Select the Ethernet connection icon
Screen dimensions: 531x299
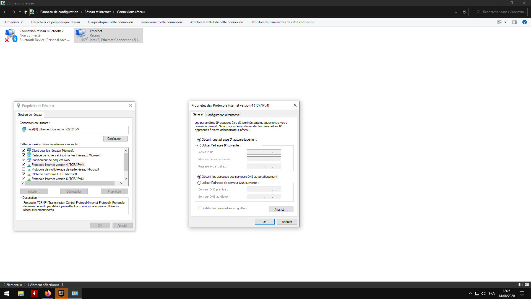pos(81,35)
